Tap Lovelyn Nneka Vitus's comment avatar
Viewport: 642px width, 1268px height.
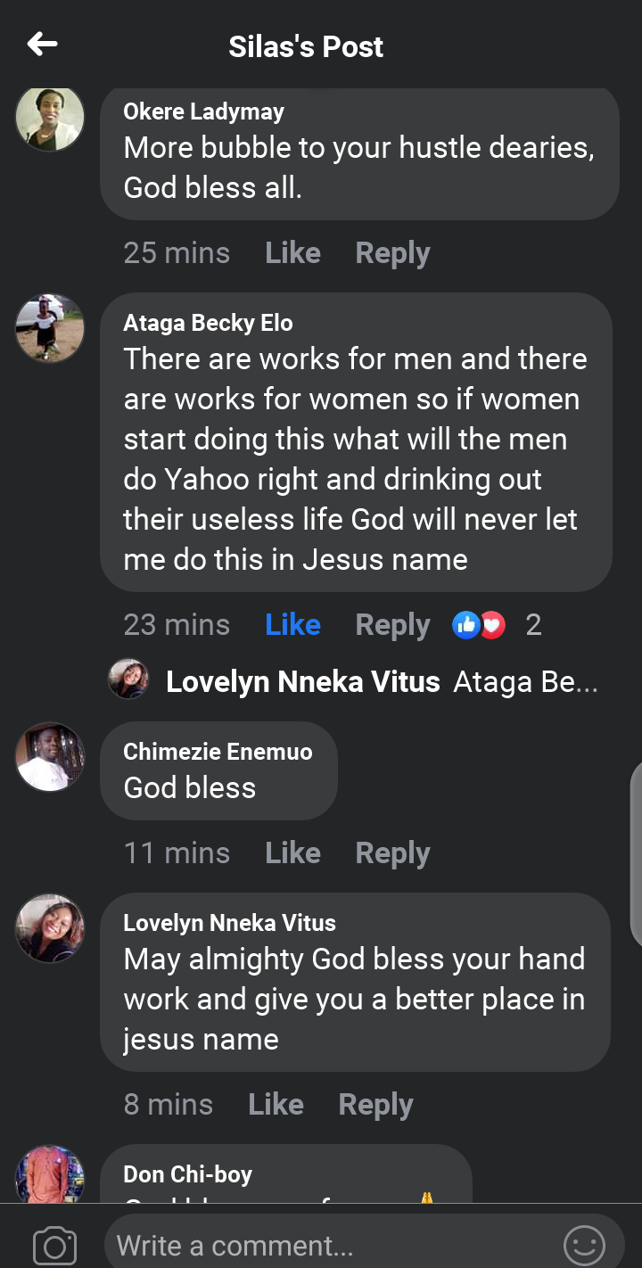click(50, 928)
